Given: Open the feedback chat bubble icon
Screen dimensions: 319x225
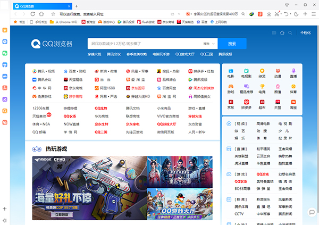Looking at the screenshot, I should [312, 212].
